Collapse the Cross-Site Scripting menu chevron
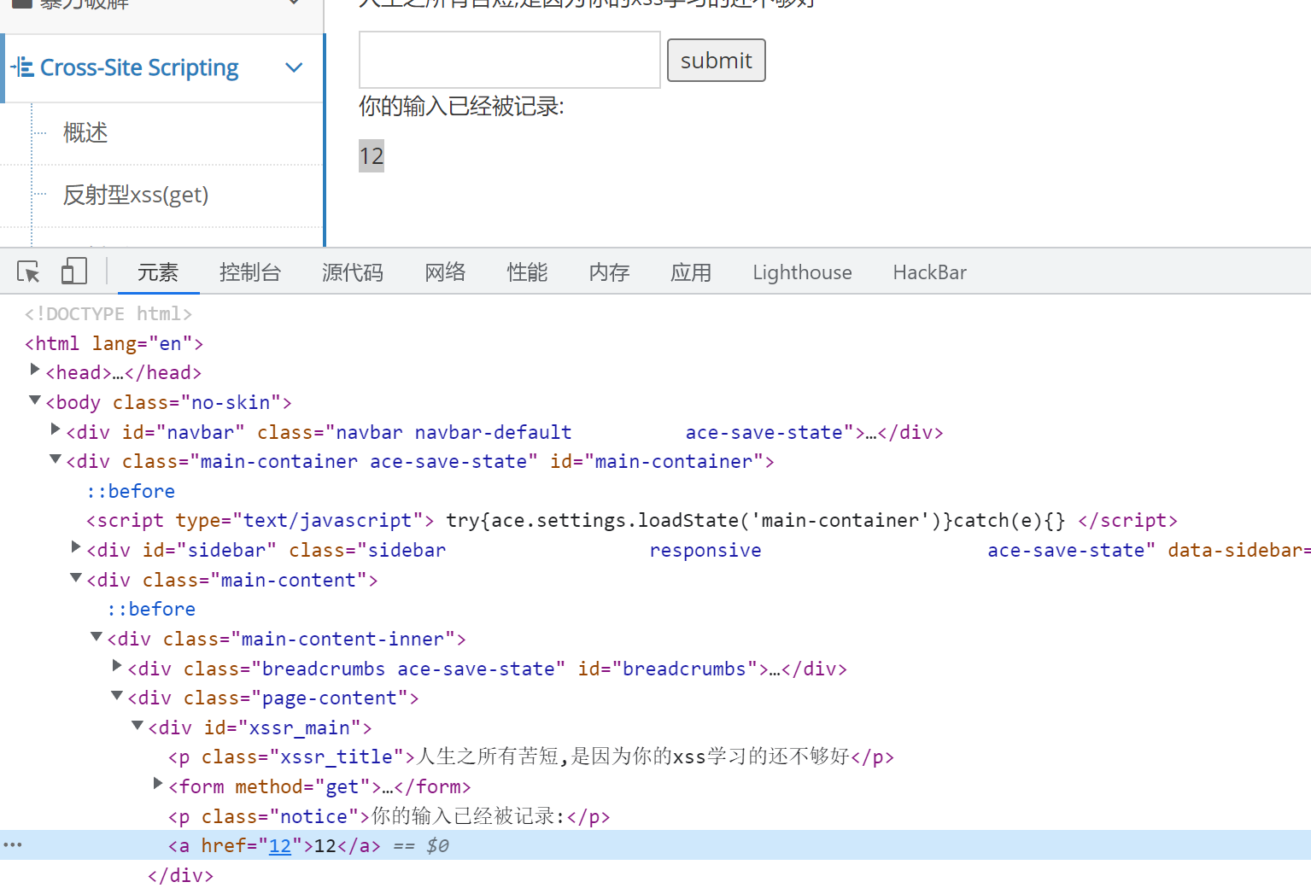 294,67
